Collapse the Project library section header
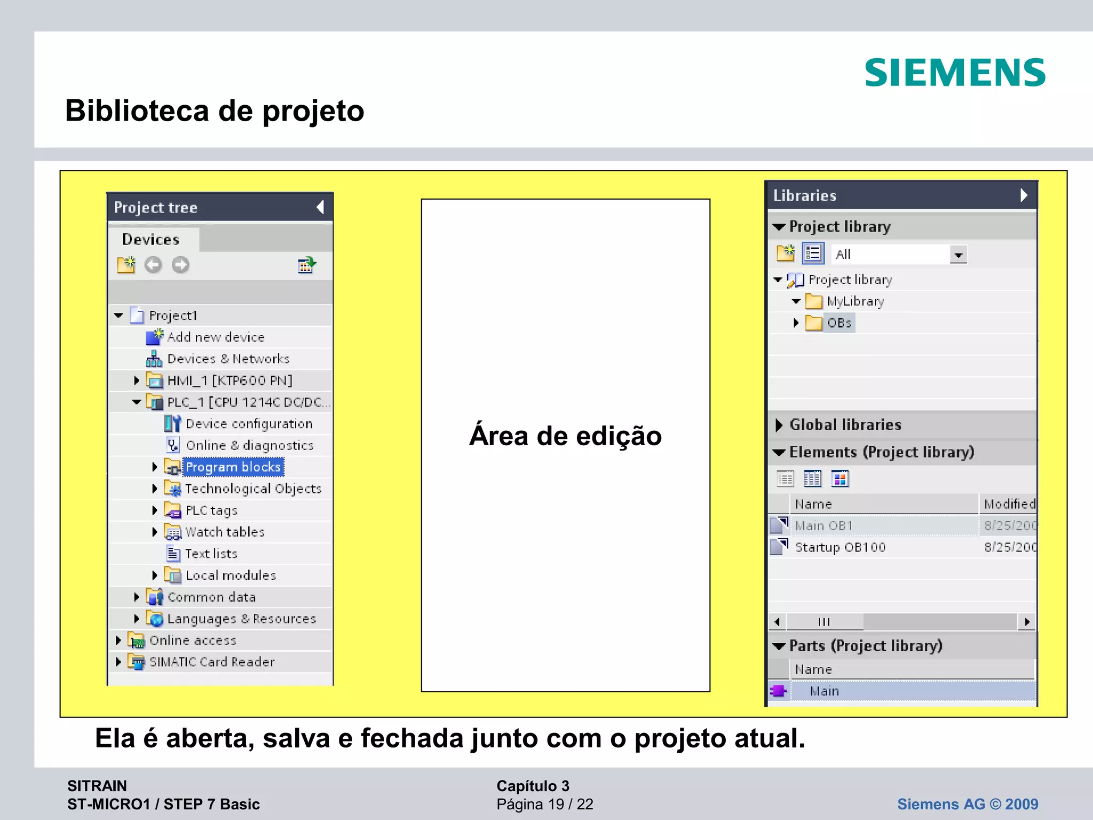Viewport: 1093px width, 820px height. [779, 227]
